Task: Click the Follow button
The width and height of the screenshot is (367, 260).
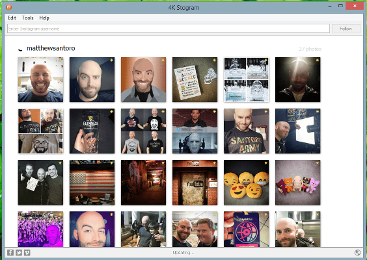Action: (x=346, y=29)
